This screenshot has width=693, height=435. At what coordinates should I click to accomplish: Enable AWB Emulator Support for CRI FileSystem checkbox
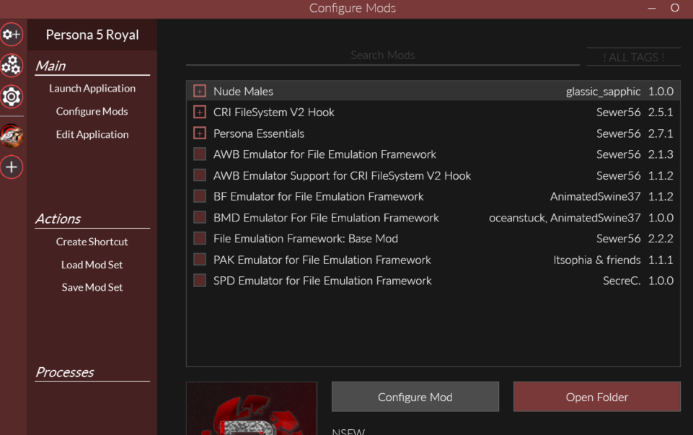click(200, 175)
